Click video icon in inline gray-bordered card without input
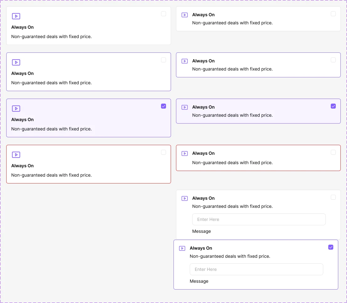347x303 pixels. click(184, 15)
